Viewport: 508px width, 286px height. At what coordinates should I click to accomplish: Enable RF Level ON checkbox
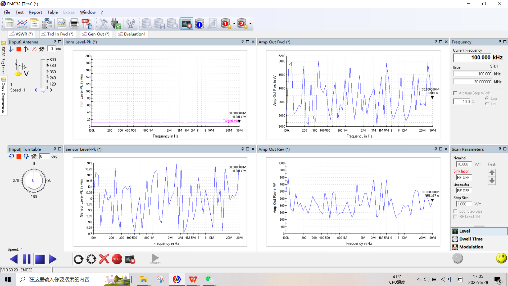455,217
